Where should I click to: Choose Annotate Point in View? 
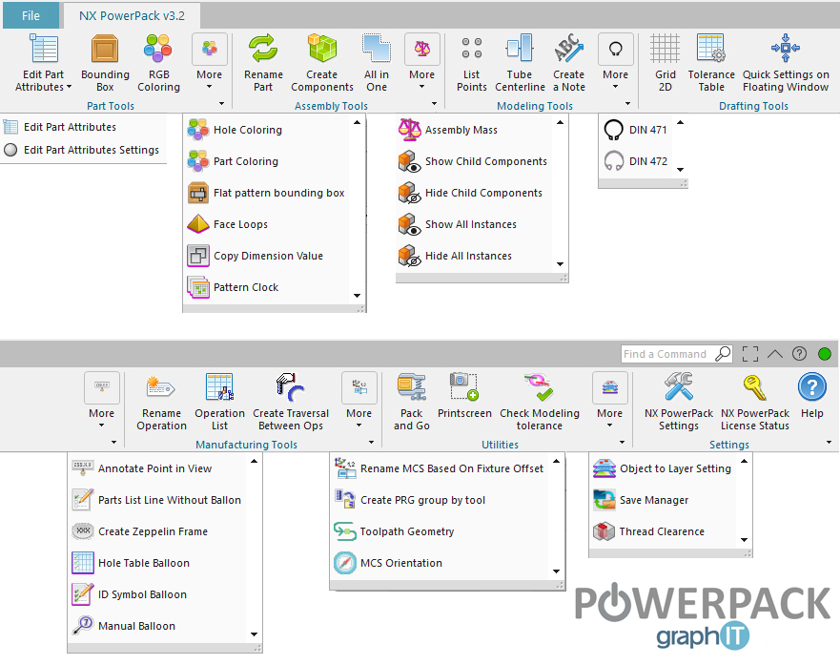(x=157, y=468)
